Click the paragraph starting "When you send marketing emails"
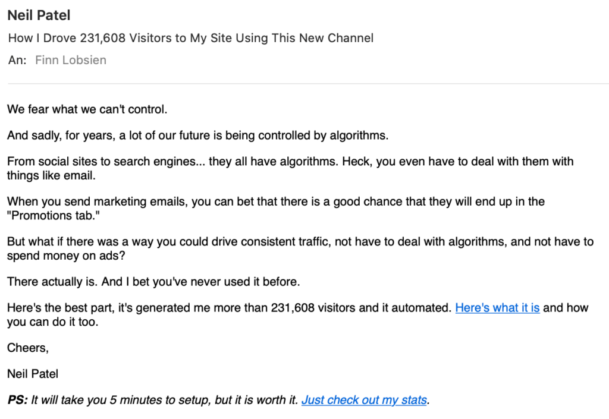The height and width of the screenshot is (419, 609). coord(275,201)
